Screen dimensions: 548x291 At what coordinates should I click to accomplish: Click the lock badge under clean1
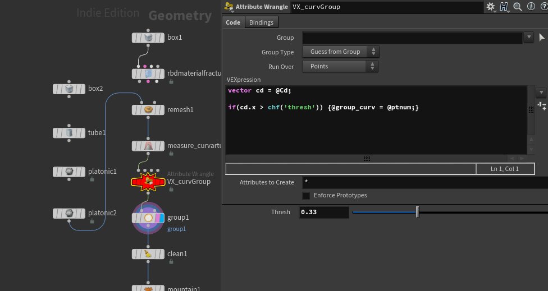[171, 261]
